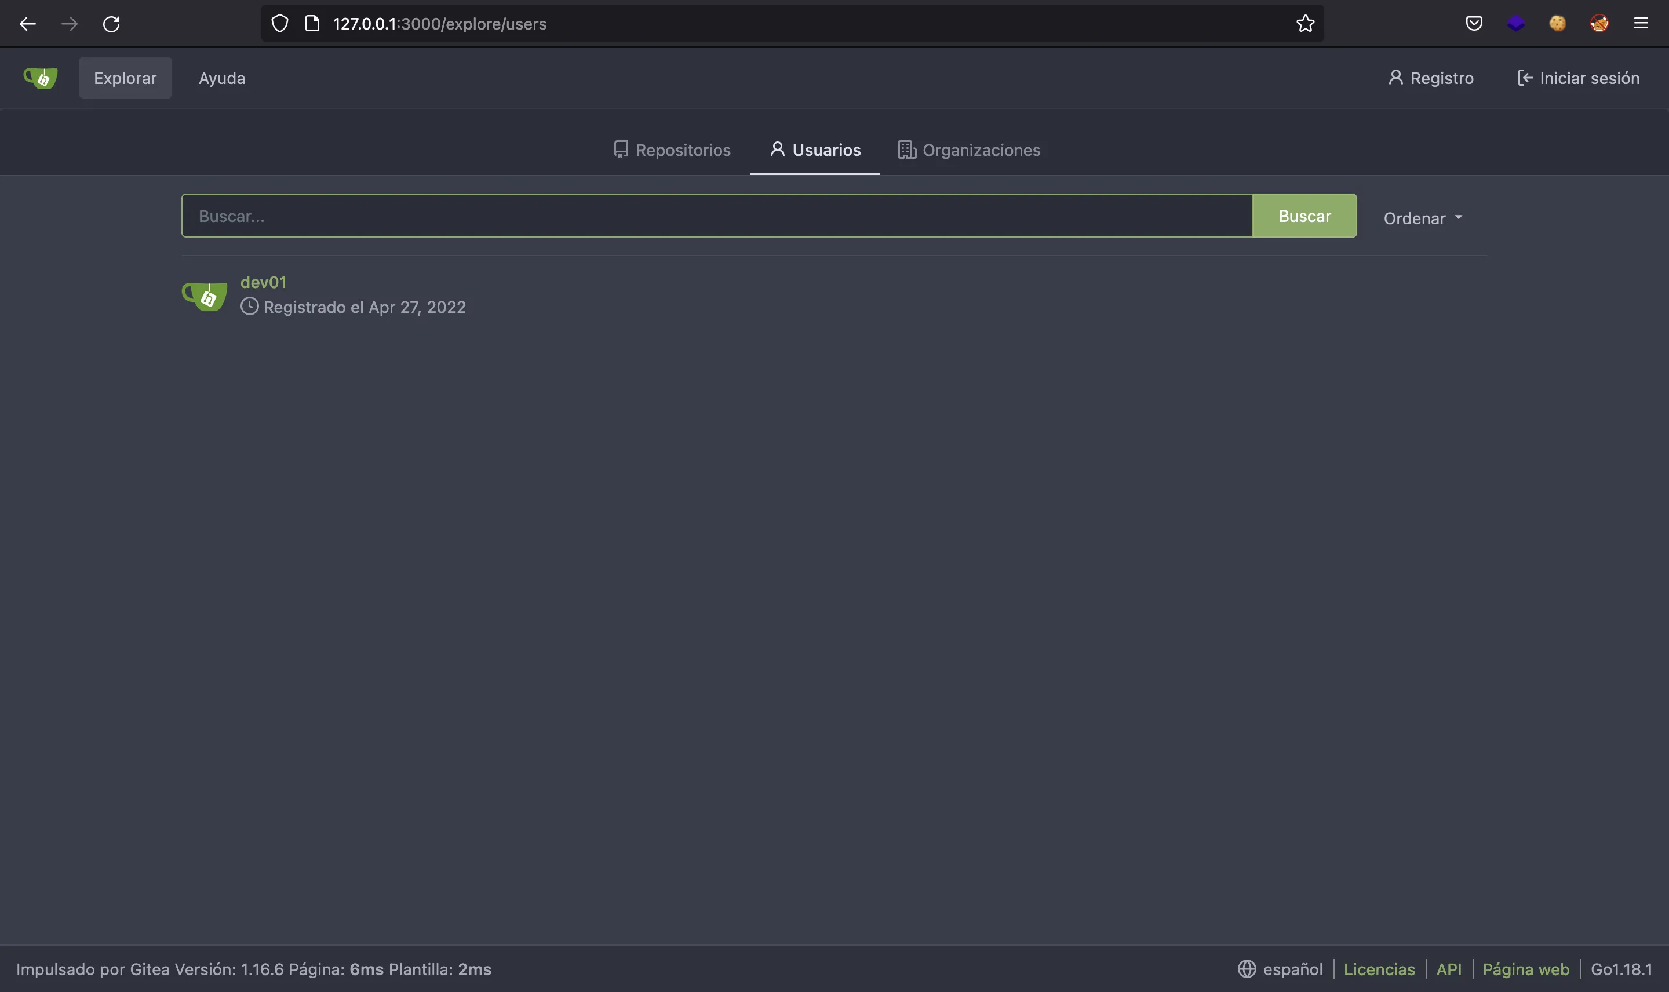Viewport: 1669px width, 992px height.
Task: Click 'Registrado el Apr 27, 2022' text
Action: (365, 307)
